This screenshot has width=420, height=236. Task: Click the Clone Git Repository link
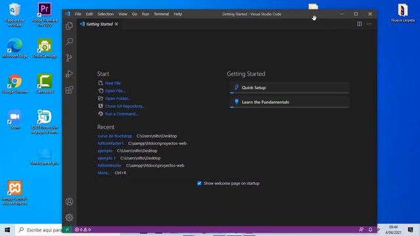125,106
